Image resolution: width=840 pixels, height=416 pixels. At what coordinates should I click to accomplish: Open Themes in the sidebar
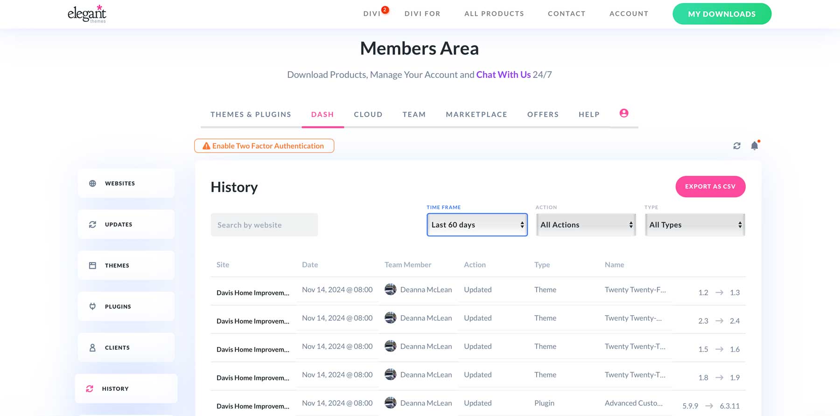tap(126, 265)
